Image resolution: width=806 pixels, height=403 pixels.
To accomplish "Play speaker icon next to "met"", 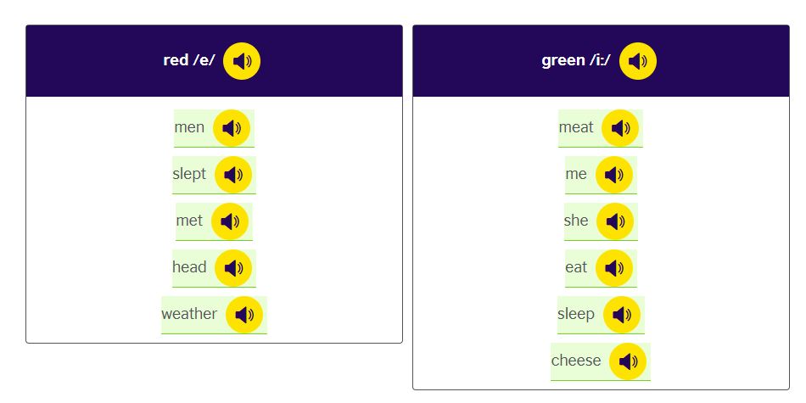I will [x=230, y=221].
